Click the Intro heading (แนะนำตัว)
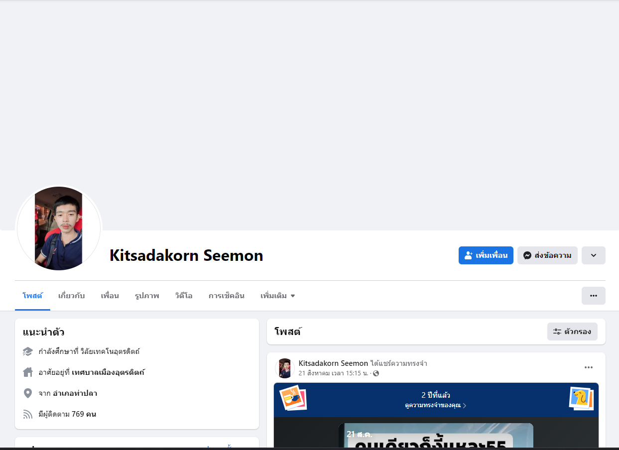 pyautogui.click(x=43, y=332)
